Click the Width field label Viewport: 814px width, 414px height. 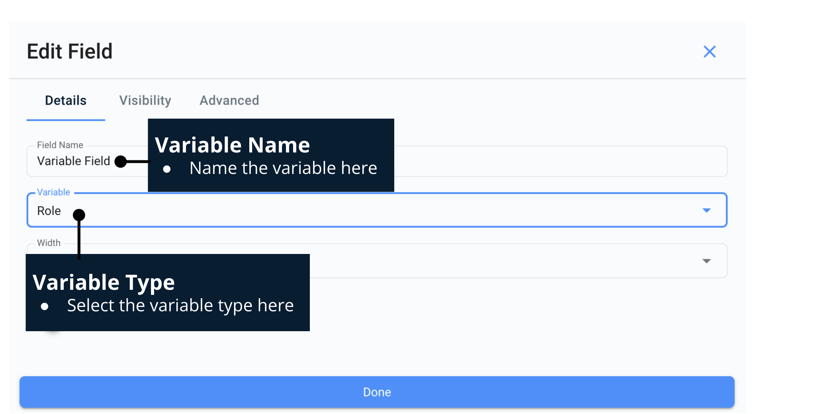[49, 243]
